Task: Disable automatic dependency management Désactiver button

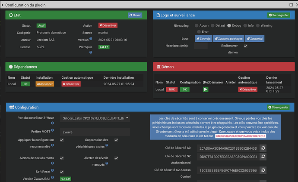Action: pos(71,84)
